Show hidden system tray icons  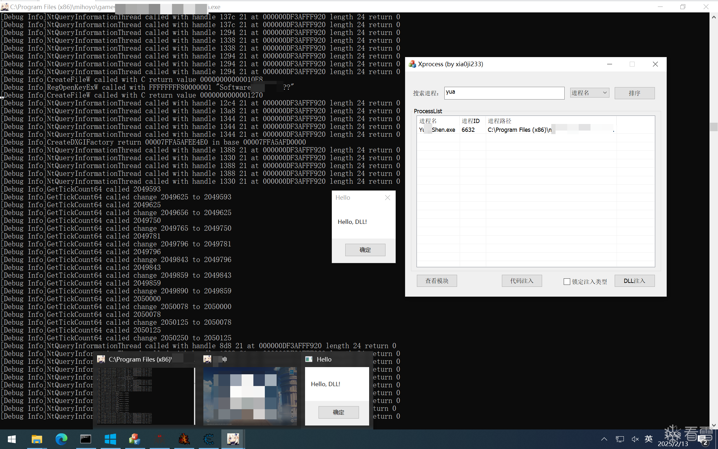[604, 439]
